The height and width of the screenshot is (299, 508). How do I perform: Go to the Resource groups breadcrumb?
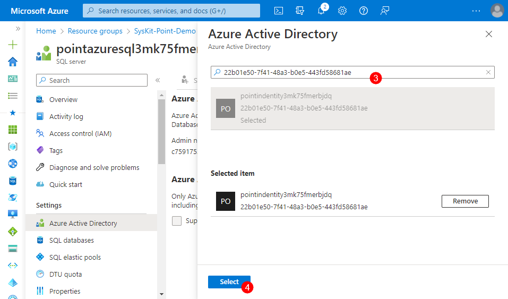[x=95, y=31]
